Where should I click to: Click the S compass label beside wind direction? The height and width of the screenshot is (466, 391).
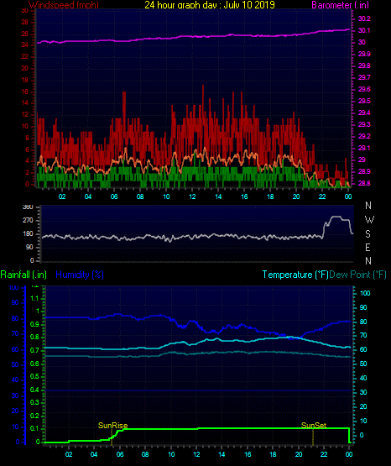368,234
